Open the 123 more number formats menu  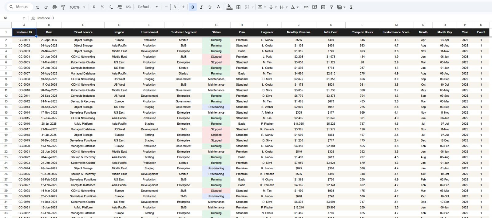click(128, 7)
